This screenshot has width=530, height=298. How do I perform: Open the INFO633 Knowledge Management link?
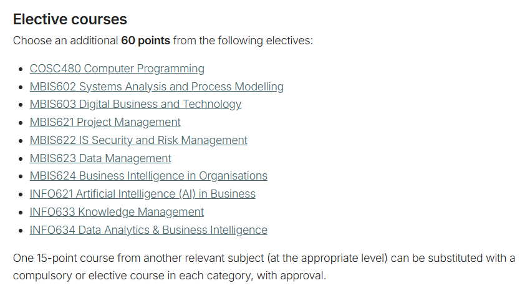click(x=117, y=212)
